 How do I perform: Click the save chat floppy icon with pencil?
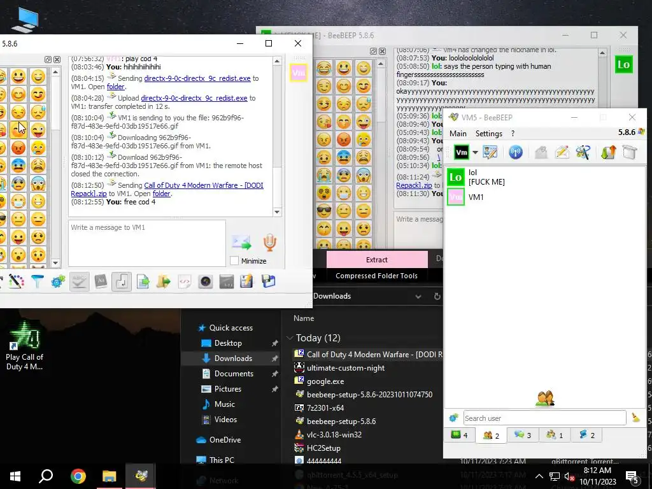(x=246, y=281)
